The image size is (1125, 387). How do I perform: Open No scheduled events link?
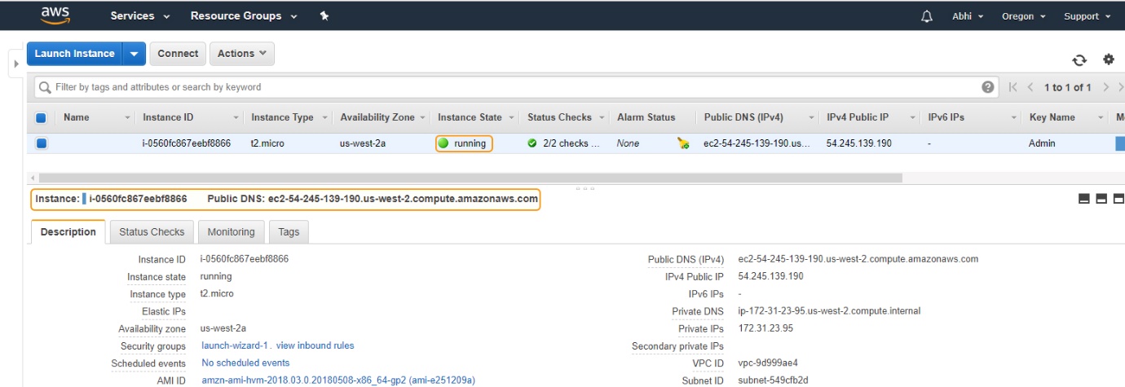click(x=245, y=363)
